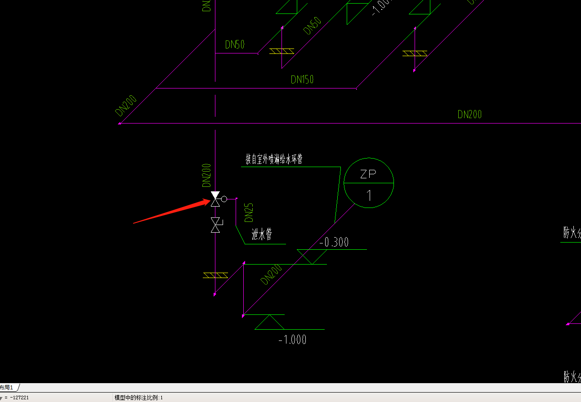The width and height of the screenshot is (581, 402).
Task: Select the diagonal DN200 label at top left
Action: (x=125, y=106)
